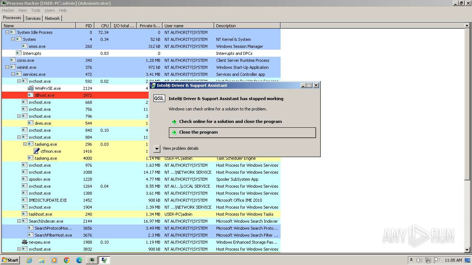Select the SearchProtocolHost process row
472x265 pixels.
[x=141, y=228]
